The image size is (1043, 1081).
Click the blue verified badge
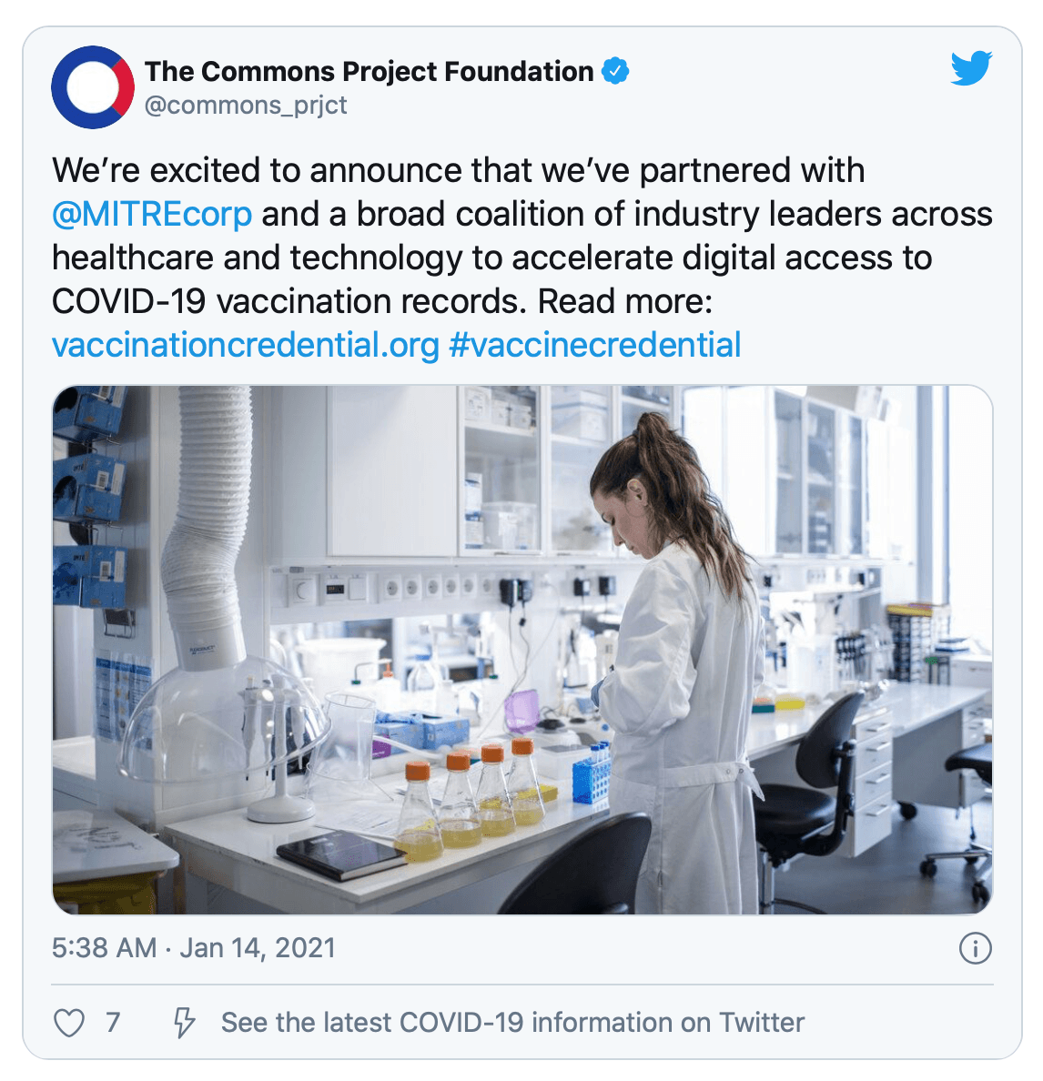click(x=615, y=71)
